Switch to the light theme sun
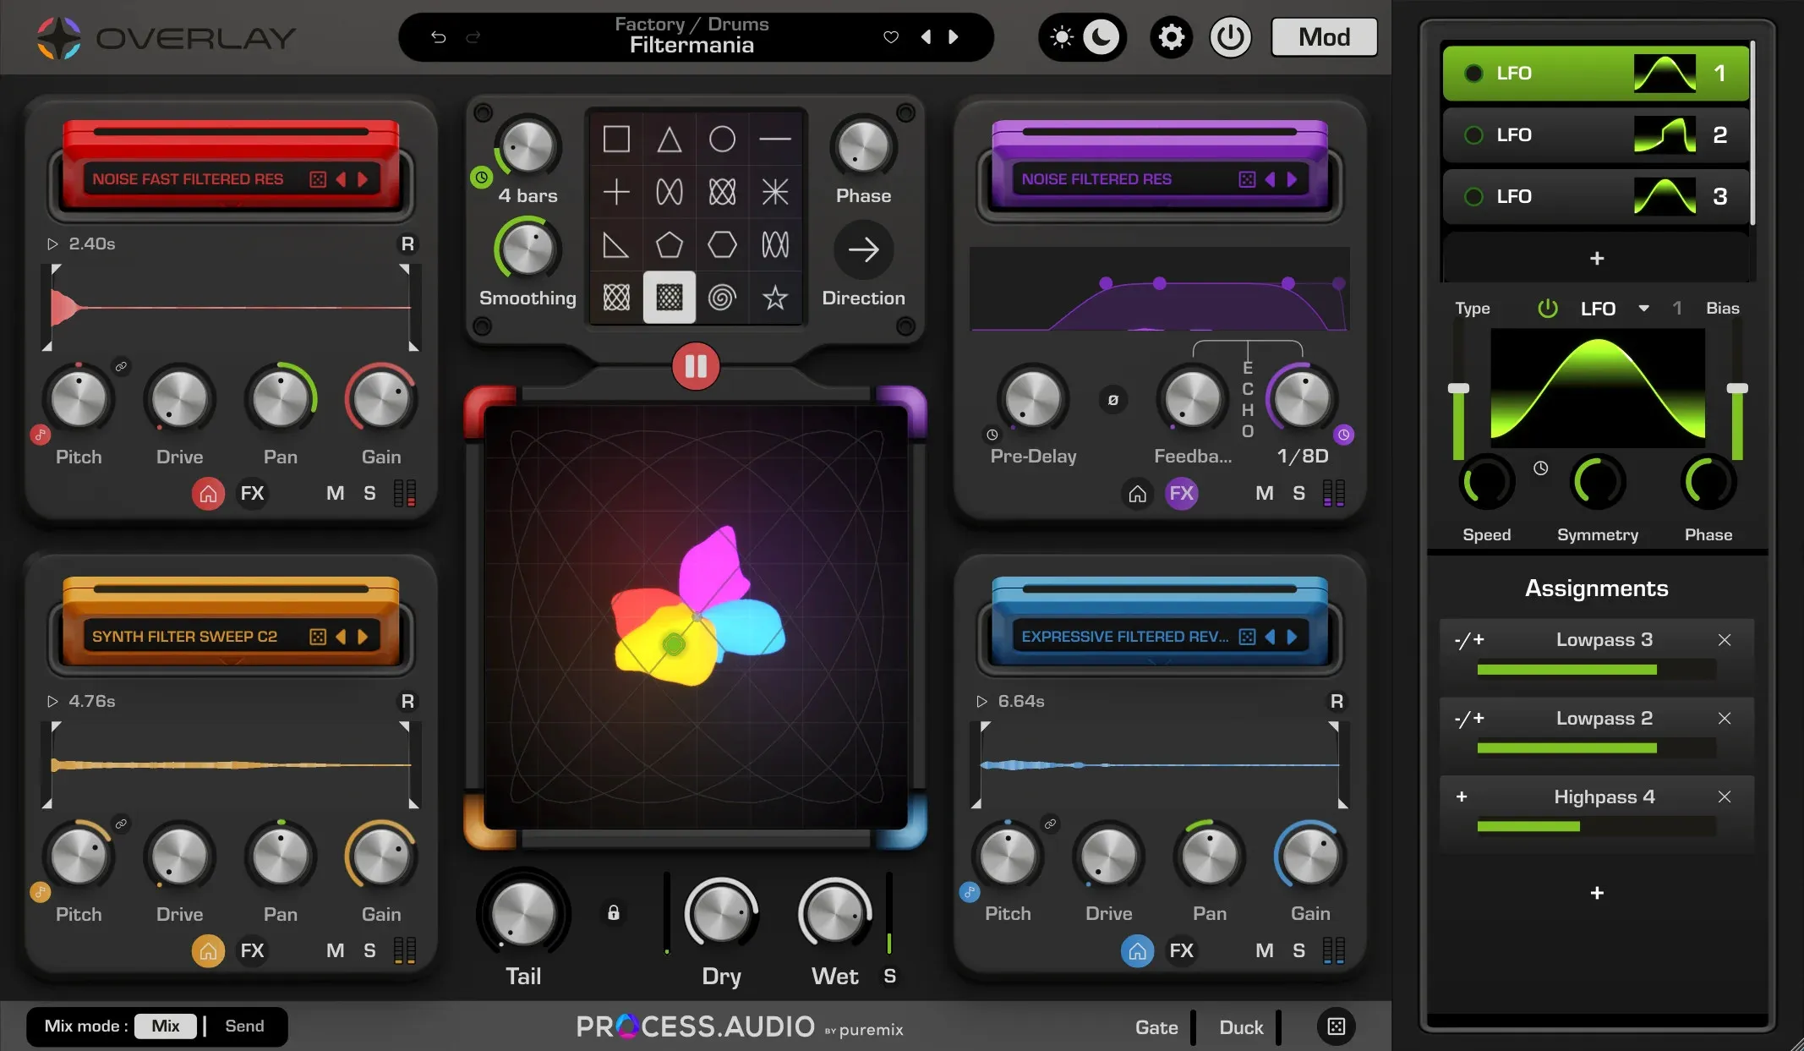The width and height of the screenshot is (1804, 1051). tap(1062, 37)
